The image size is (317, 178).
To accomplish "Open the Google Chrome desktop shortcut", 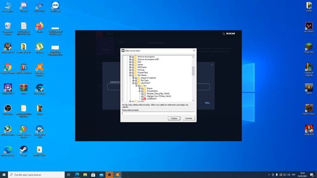I will pos(8,68).
